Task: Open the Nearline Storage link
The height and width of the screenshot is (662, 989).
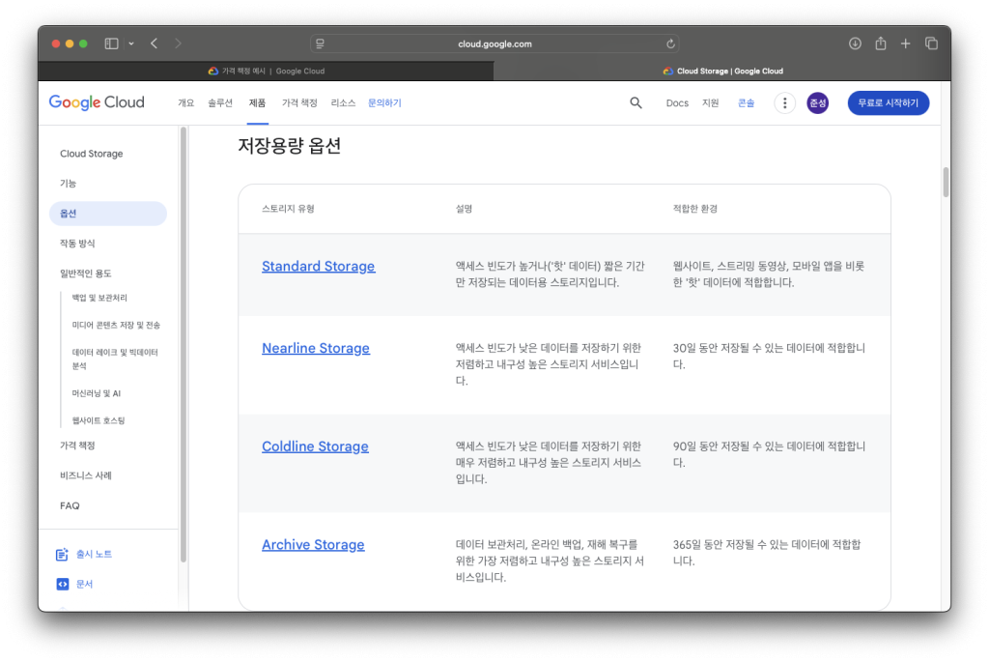Action: click(x=315, y=348)
